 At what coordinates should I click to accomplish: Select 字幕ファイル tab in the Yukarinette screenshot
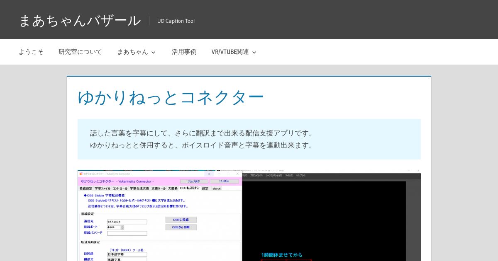click(x=103, y=188)
